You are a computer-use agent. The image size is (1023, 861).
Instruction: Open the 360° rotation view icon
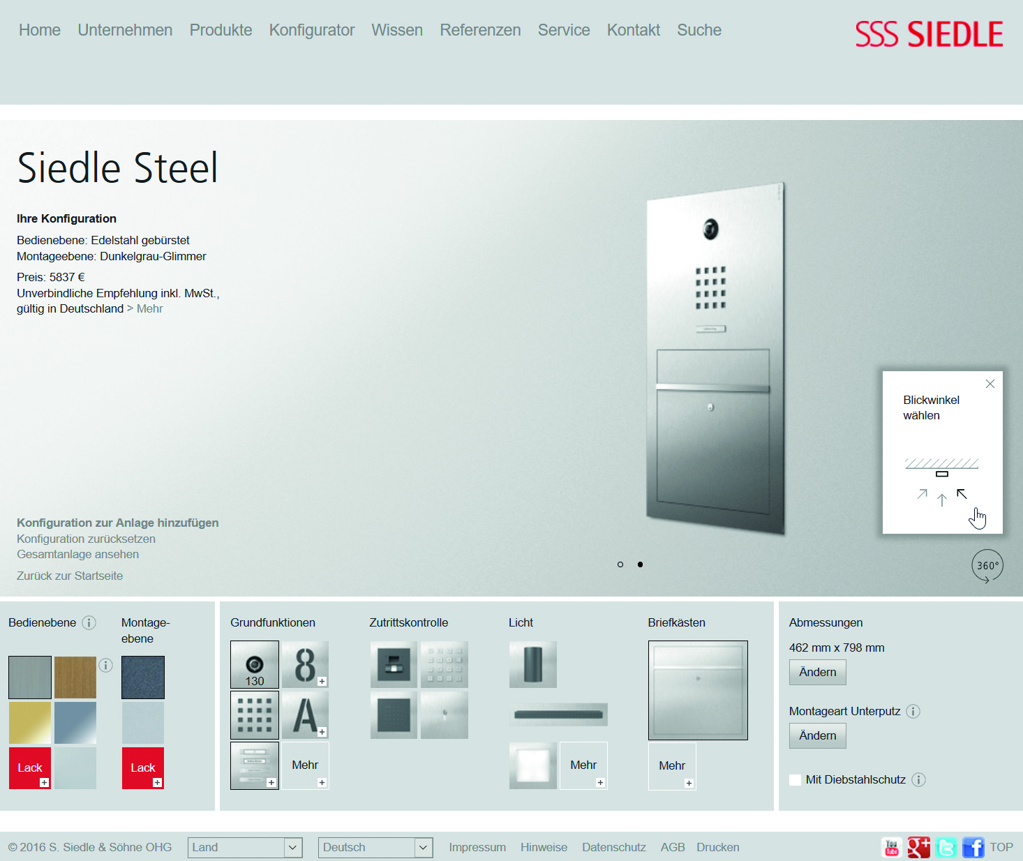pos(987,566)
